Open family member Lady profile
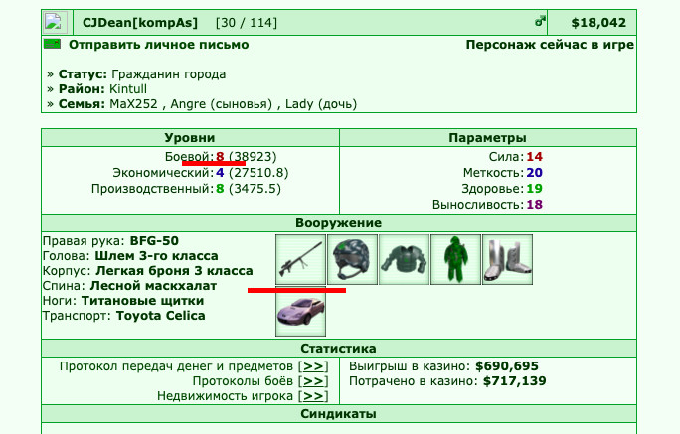Viewport: 680px width, 434px height. pos(299,104)
